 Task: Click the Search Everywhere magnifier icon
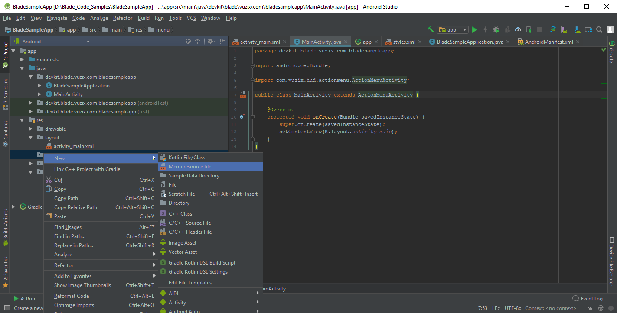pos(599,29)
